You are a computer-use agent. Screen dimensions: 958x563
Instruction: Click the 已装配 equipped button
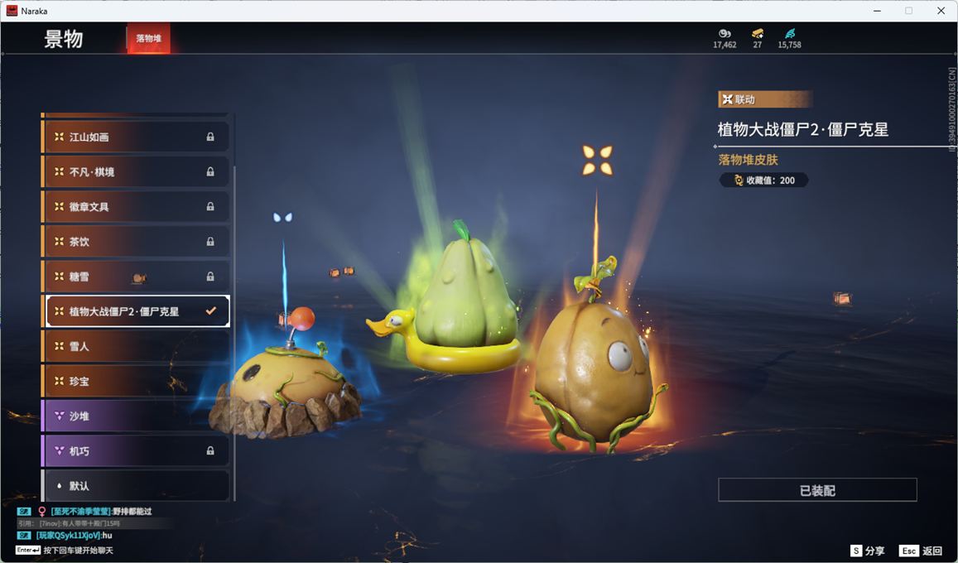817,489
